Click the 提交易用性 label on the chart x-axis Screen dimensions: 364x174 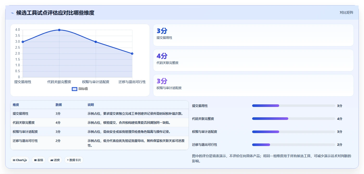pyautogui.click(x=23, y=82)
